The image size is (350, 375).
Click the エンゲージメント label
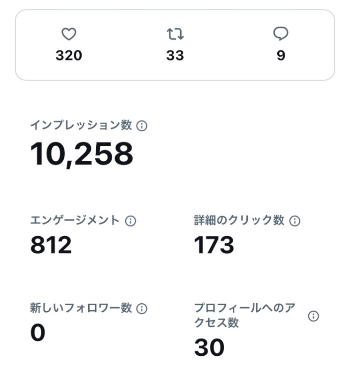(x=75, y=220)
